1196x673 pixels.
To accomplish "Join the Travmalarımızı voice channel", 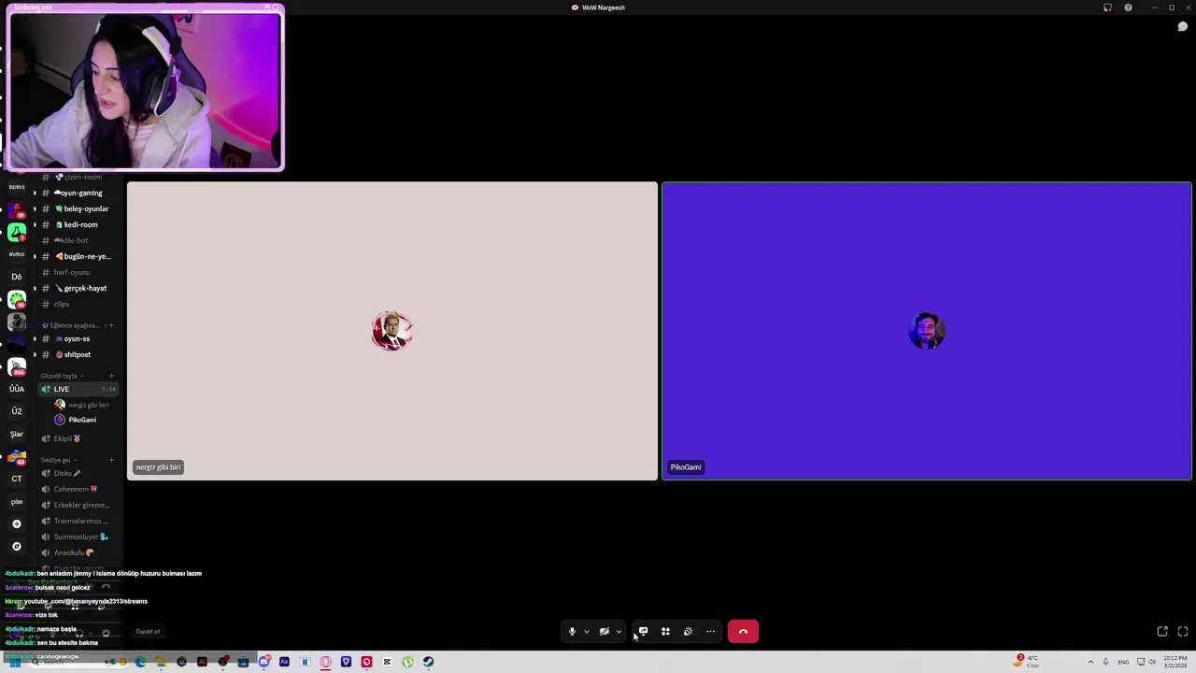I will (x=78, y=522).
